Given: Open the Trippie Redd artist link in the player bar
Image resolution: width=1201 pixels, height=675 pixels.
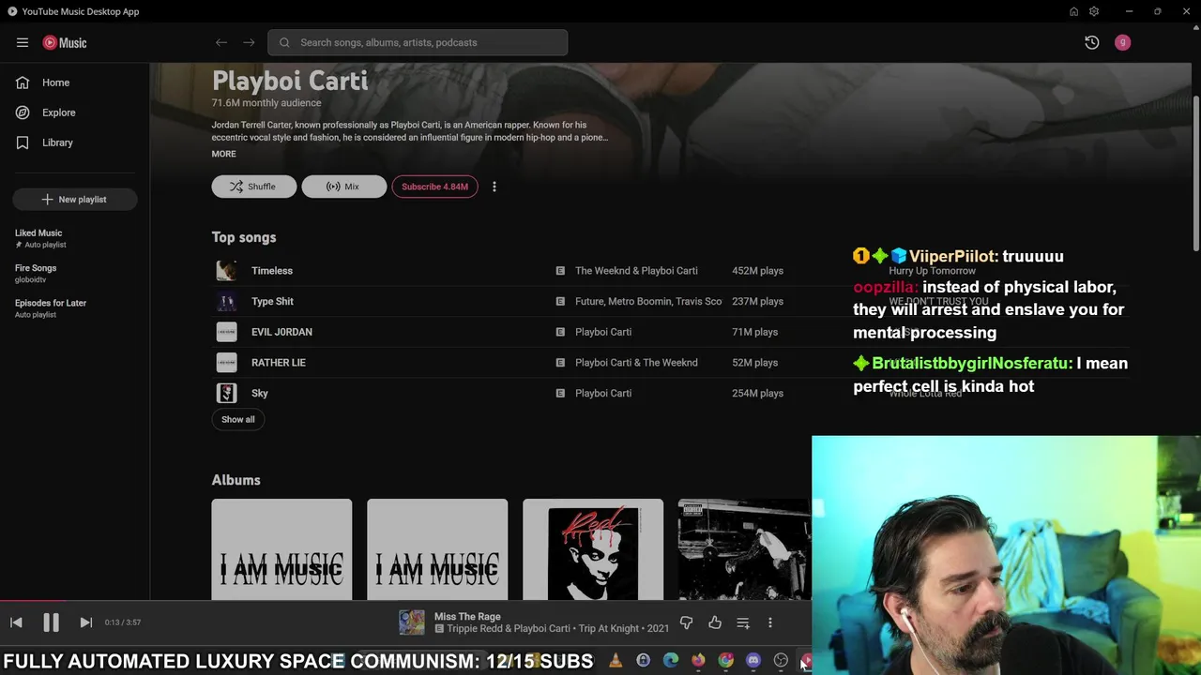Looking at the screenshot, I should click(477, 628).
